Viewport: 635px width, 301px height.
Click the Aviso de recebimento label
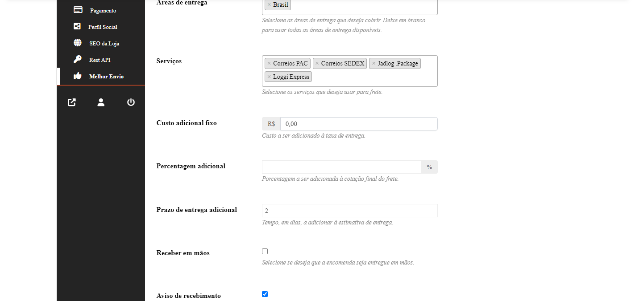[189, 296]
